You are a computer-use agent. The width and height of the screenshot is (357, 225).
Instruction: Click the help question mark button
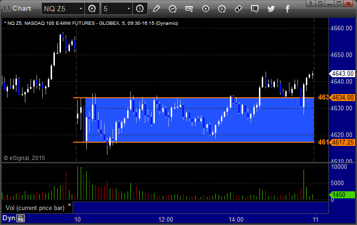pyautogui.click(x=311, y=3)
